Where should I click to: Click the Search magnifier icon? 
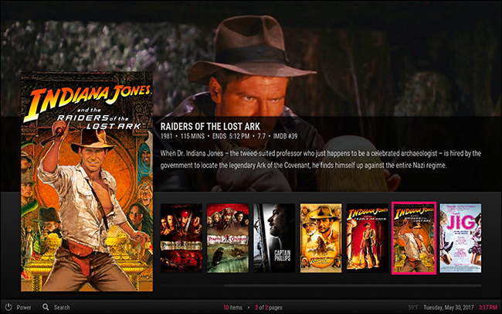coord(46,307)
